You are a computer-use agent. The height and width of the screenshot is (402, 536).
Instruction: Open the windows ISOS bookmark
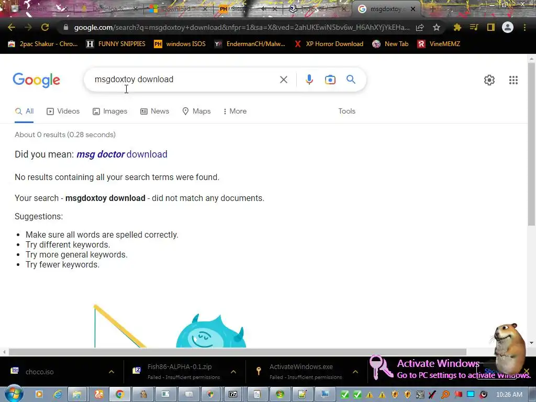pyautogui.click(x=180, y=44)
